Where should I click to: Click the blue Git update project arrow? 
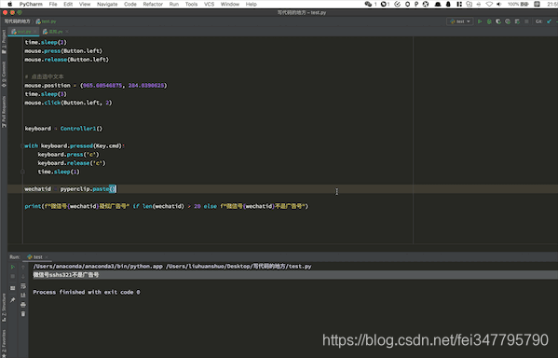coord(549,21)
